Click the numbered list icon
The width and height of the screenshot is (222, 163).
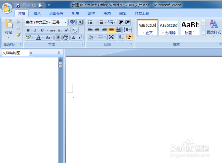(x=100, y=23)
